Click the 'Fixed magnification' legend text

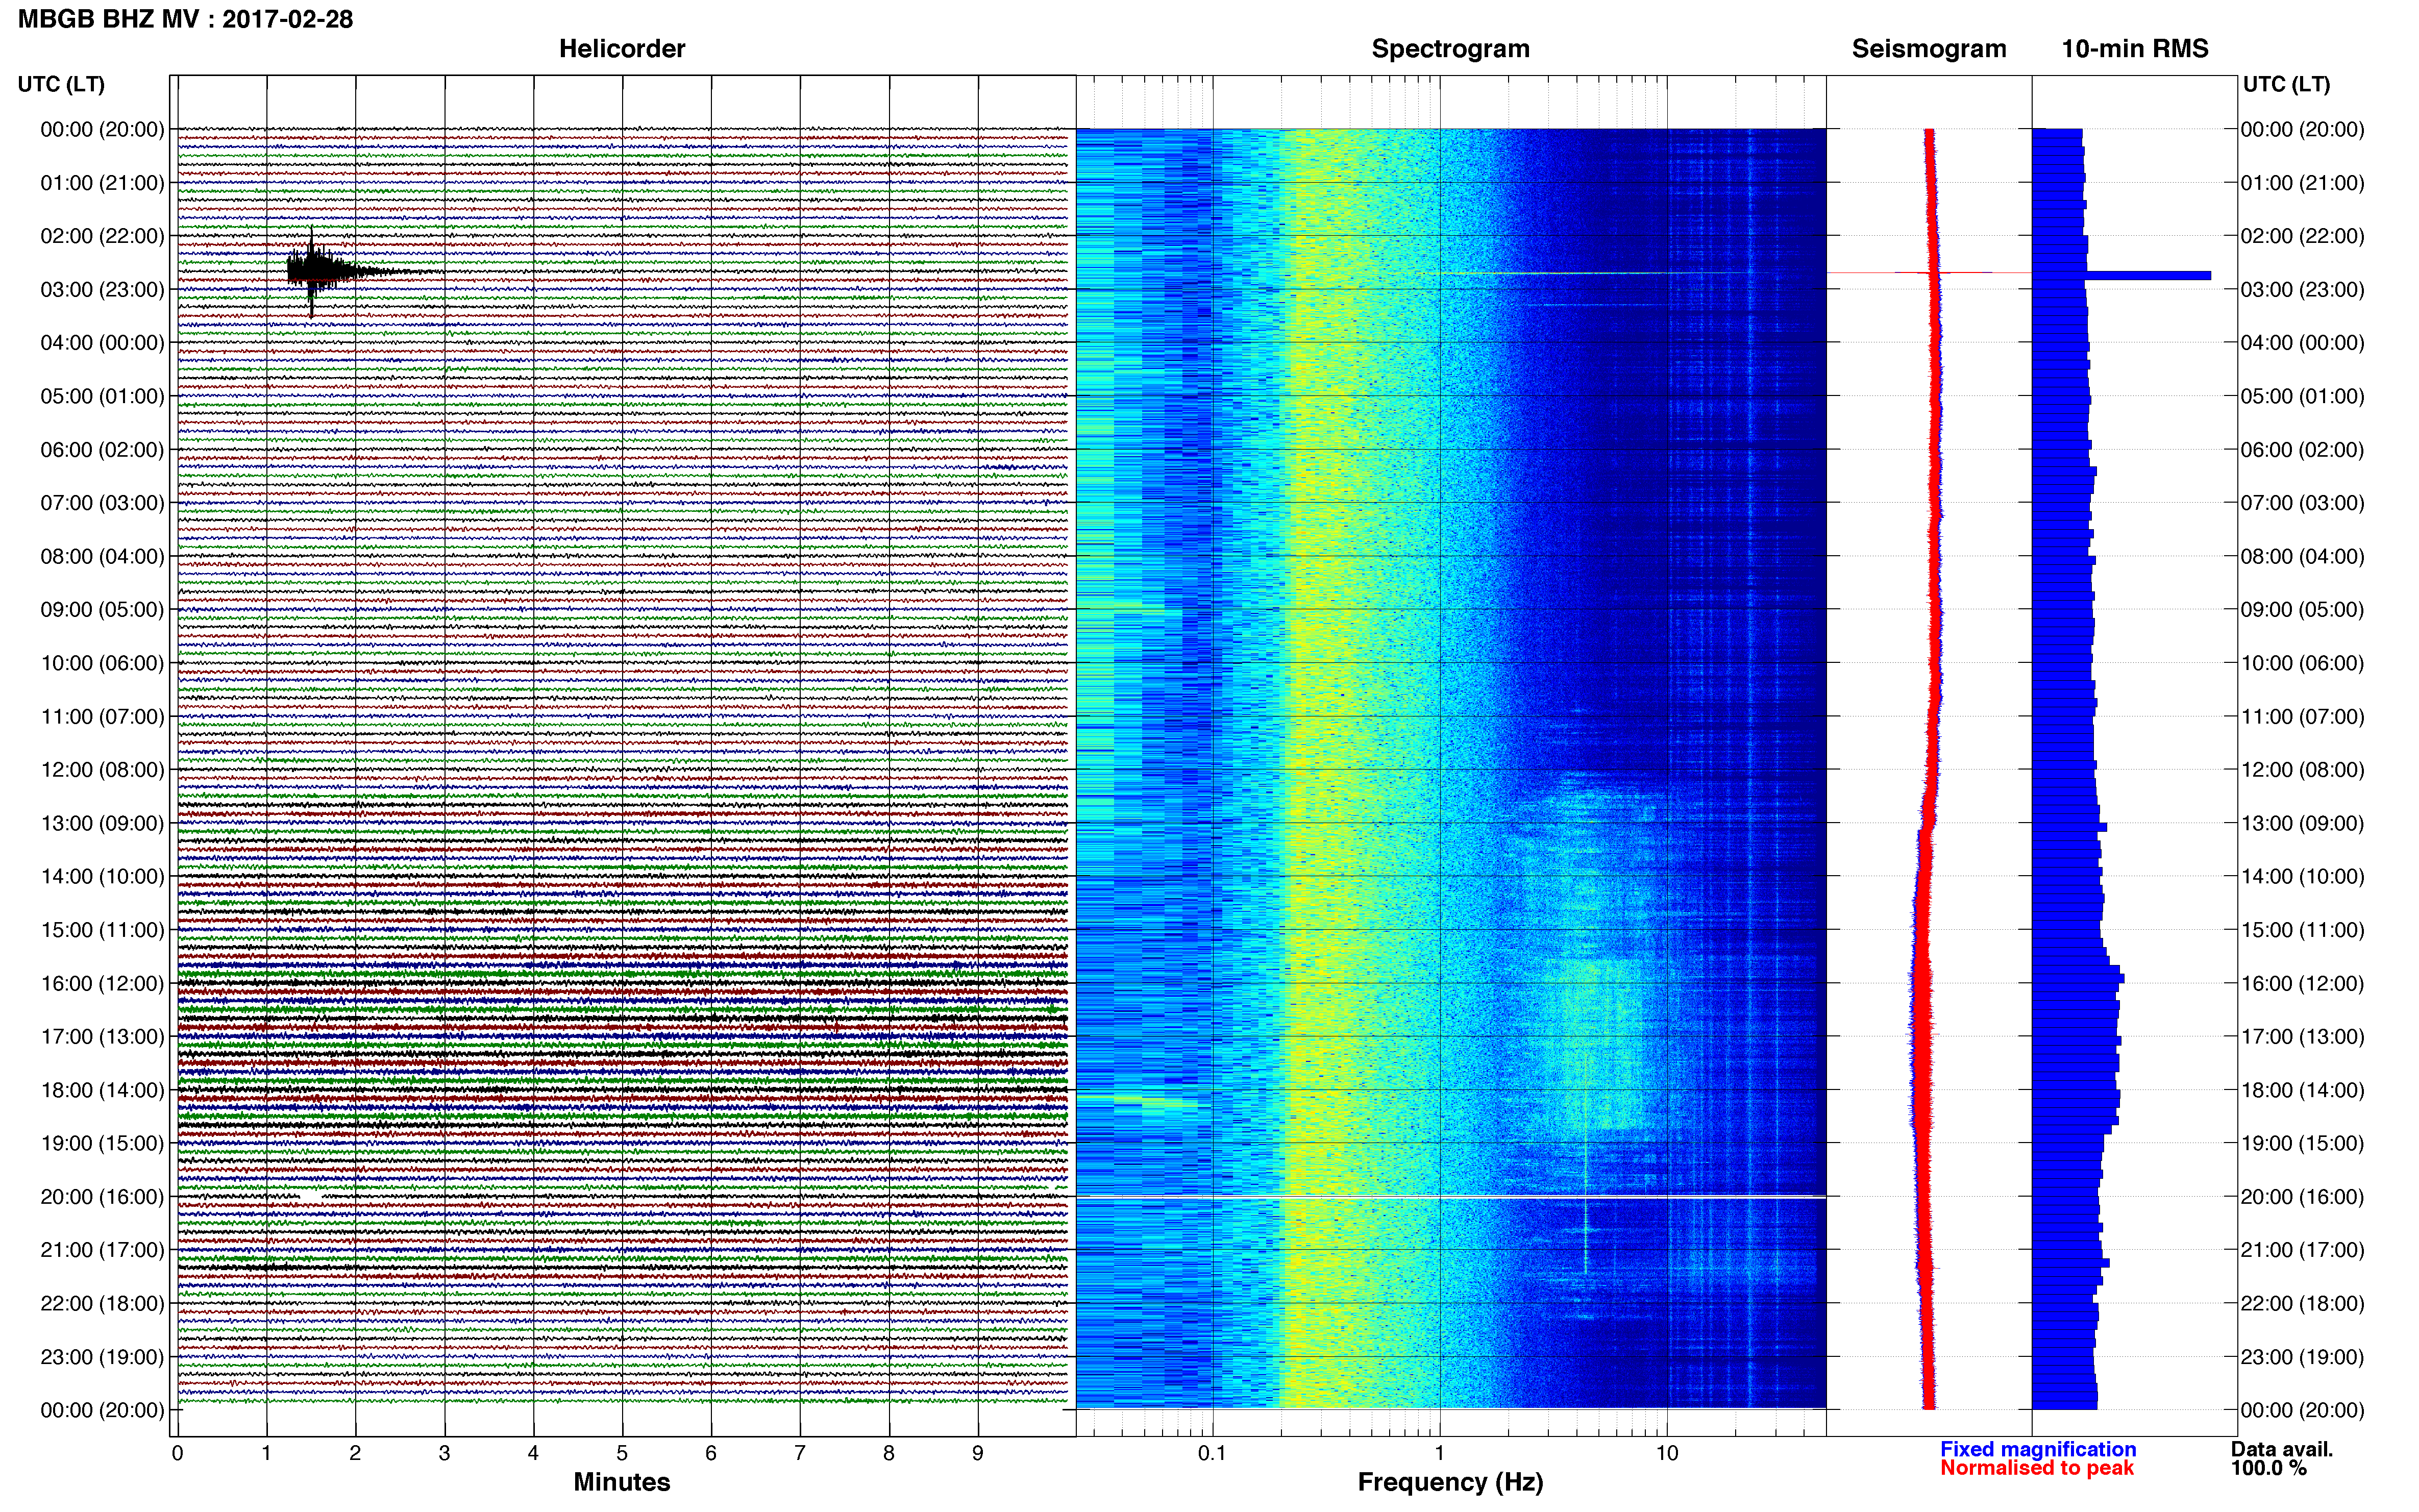2038,1449
